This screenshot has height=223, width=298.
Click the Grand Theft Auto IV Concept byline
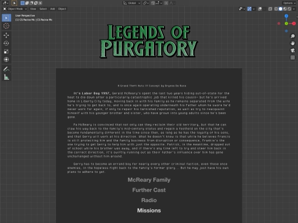pos(152,86)
